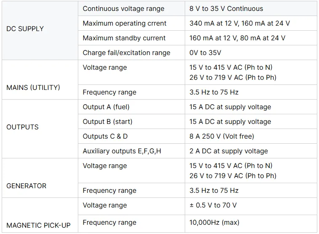
Task: Click the MAGNETIC PICK-UP category label
Action: pos(38,225)
